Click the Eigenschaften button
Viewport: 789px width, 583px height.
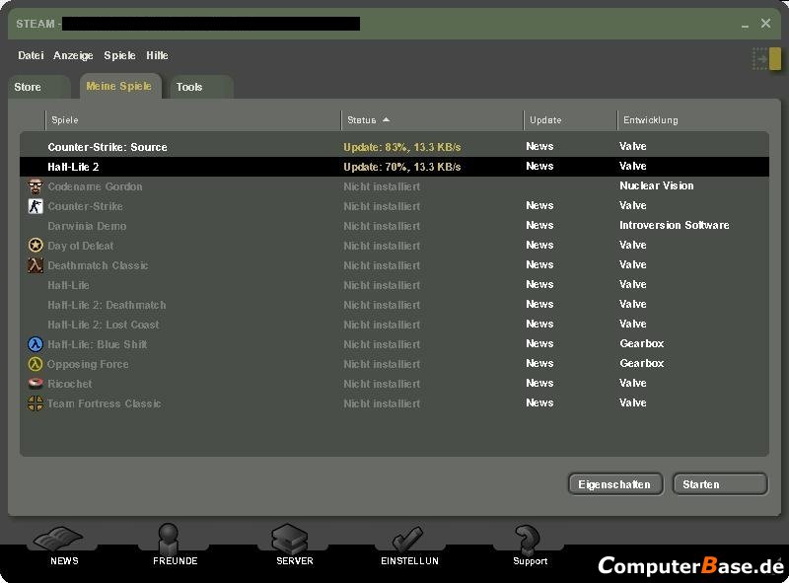click(614, 484)
